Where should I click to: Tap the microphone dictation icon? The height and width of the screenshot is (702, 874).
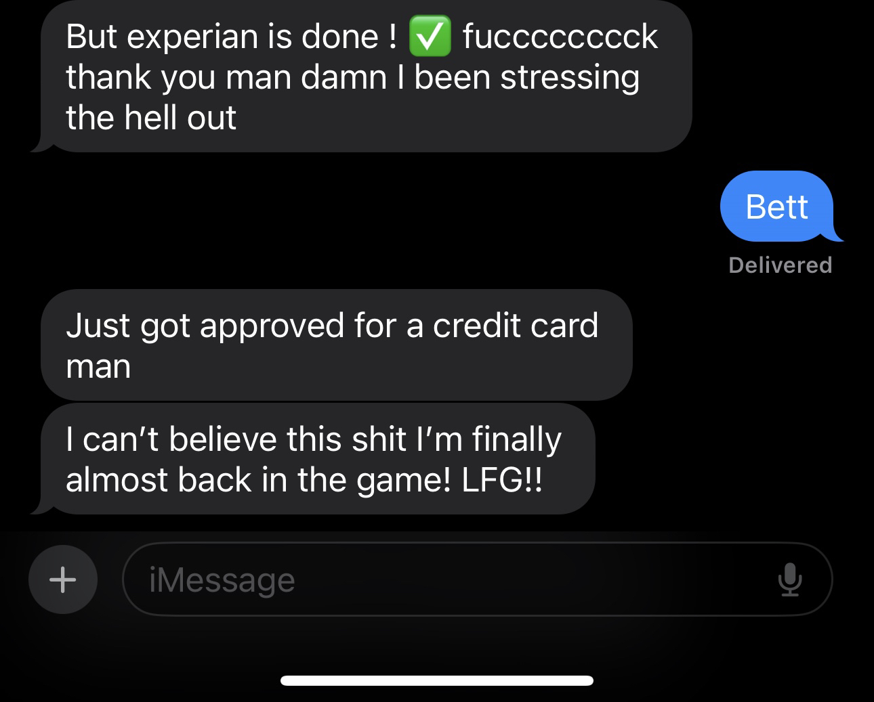click(x=789, y=580)
